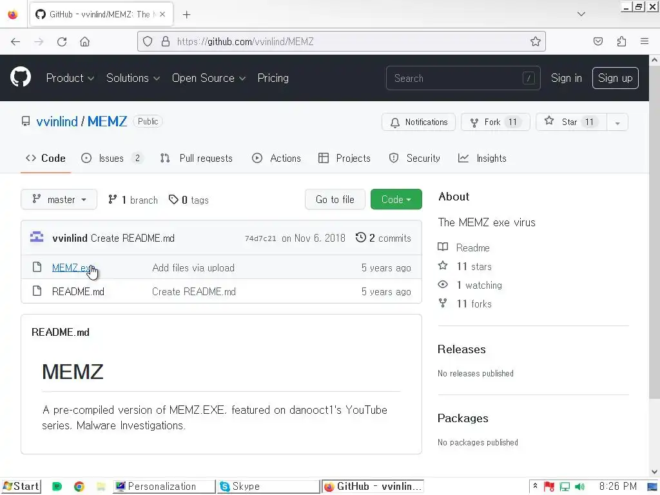Focus the GitHub search field
The image size is (660, 495).
463,78
